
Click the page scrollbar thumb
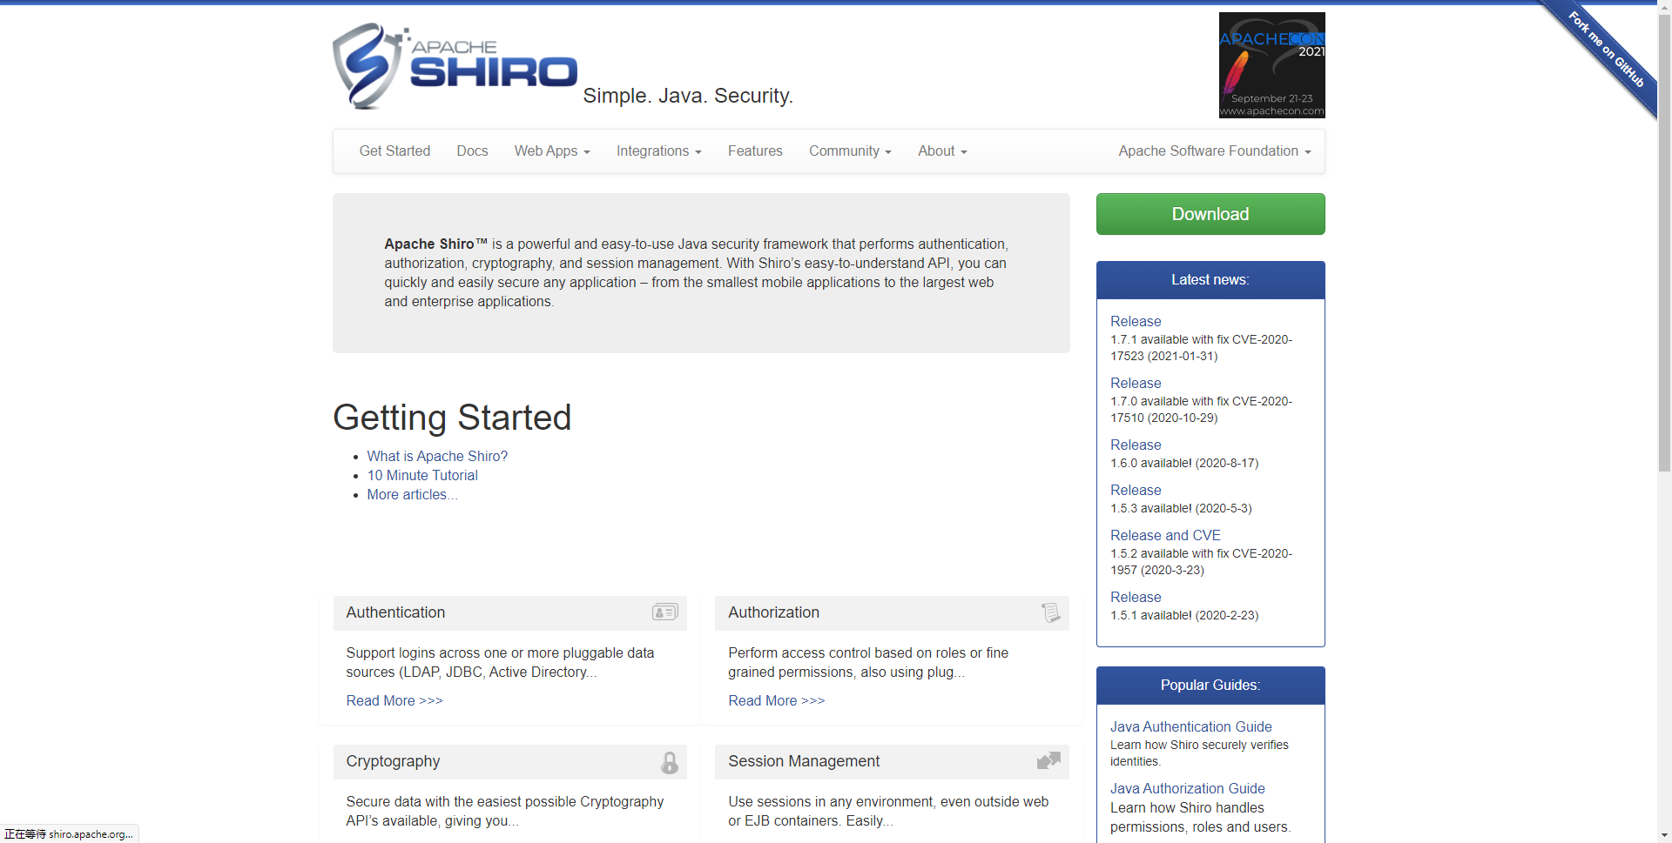[x=1664, y=244]
